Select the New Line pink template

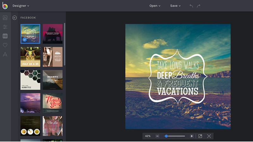[x=52, y=126]
